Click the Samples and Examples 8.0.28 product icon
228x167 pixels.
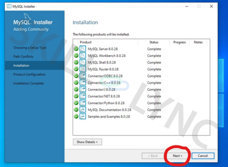pyautogui.click(x=83, y=116)
